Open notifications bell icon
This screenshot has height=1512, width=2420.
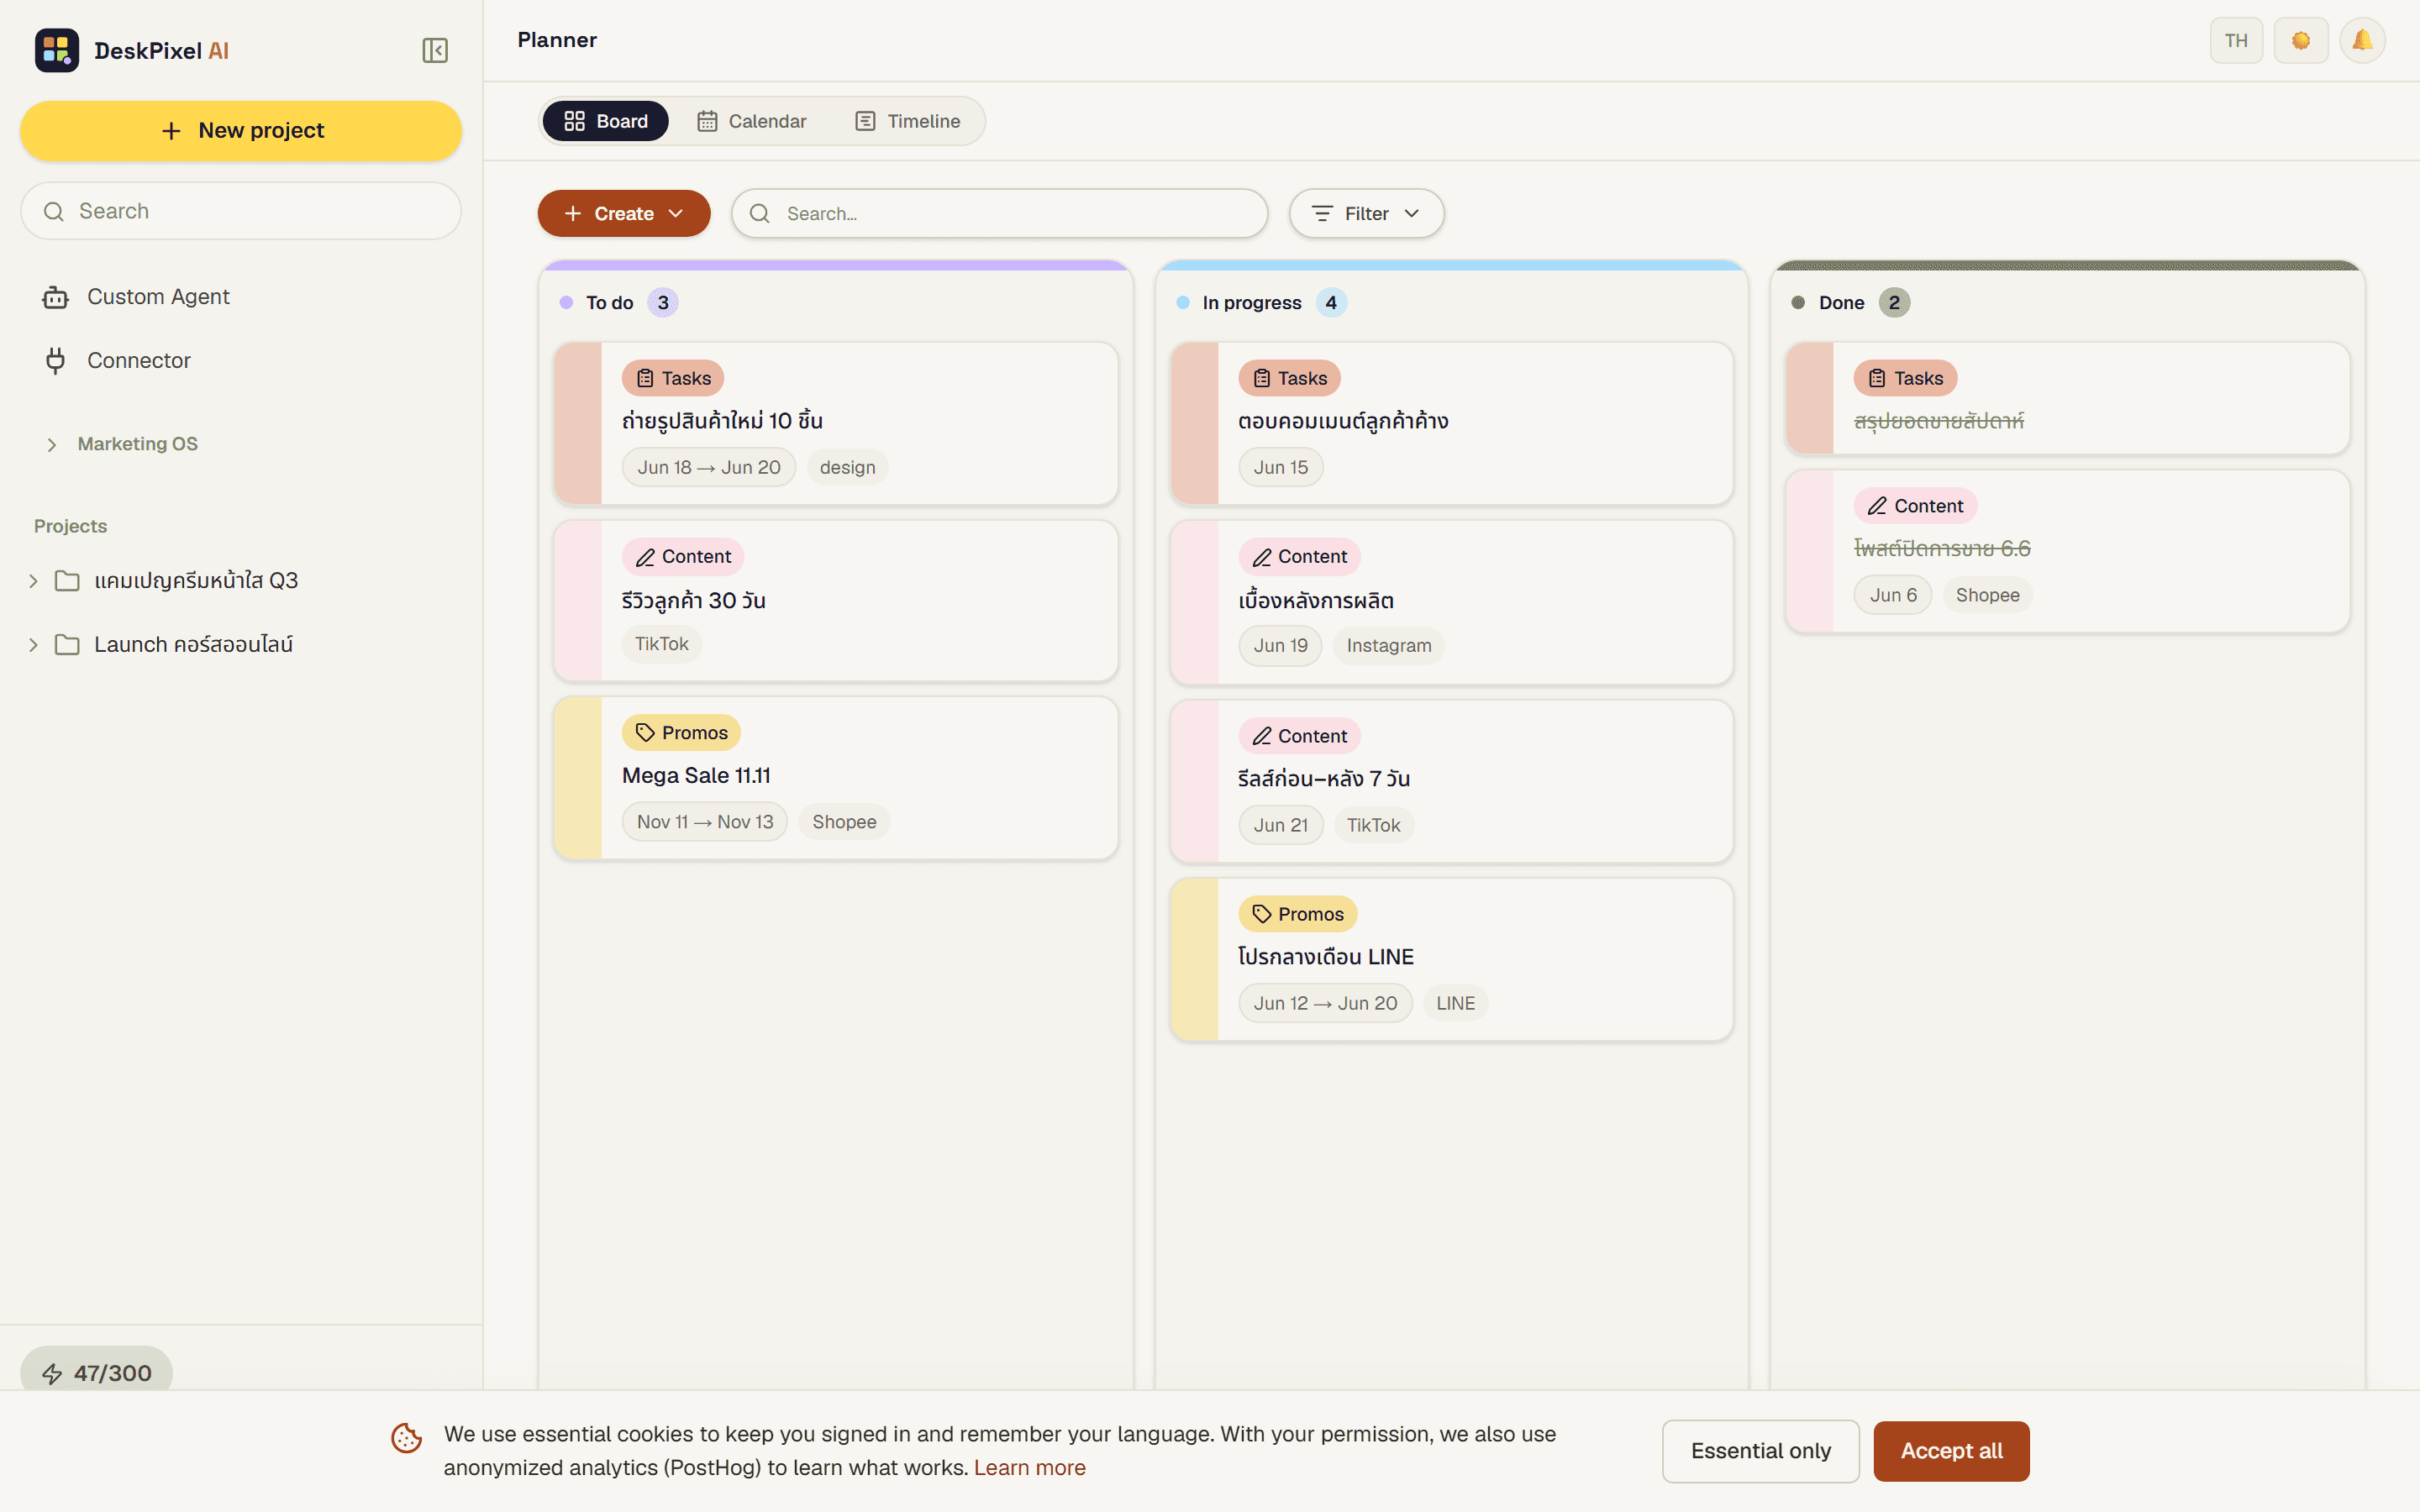point(2362,41)
